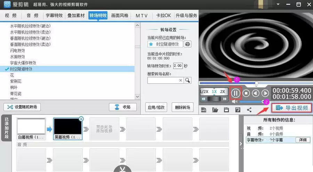This screenshot has width=313, height=172.
Task: Open the 卡拉OK tab
Action: pos(163,15)
